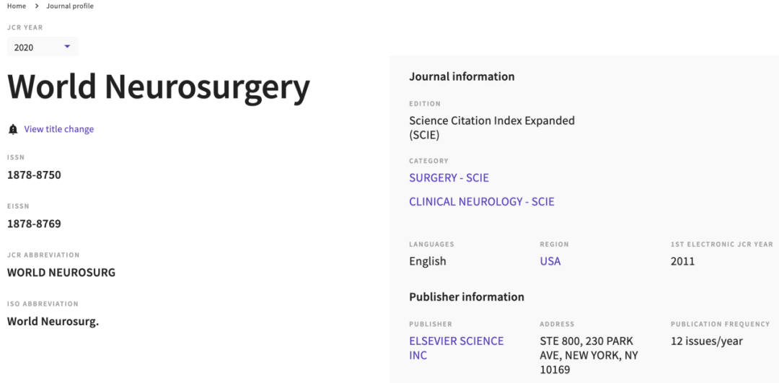Viewport: 779px width, 383px height.
Task: Click the World Neurosurgery journal title
Action: [159, 87]
